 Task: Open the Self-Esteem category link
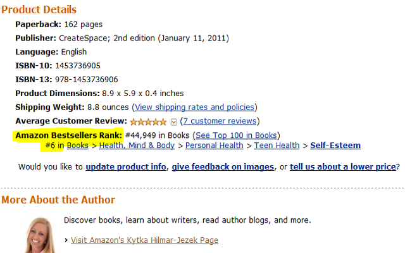(x=335, y=145)
